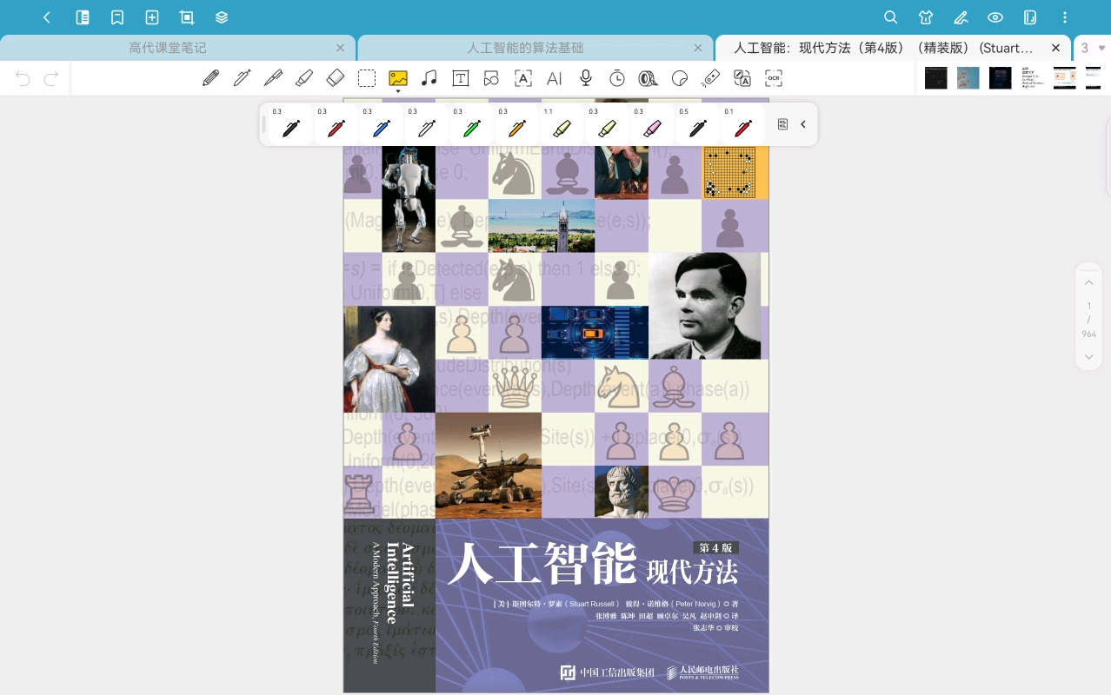Viewport: 1111px width, 695px height.
Task: Run the OCR tool
Action: click(x=774, y=78)
